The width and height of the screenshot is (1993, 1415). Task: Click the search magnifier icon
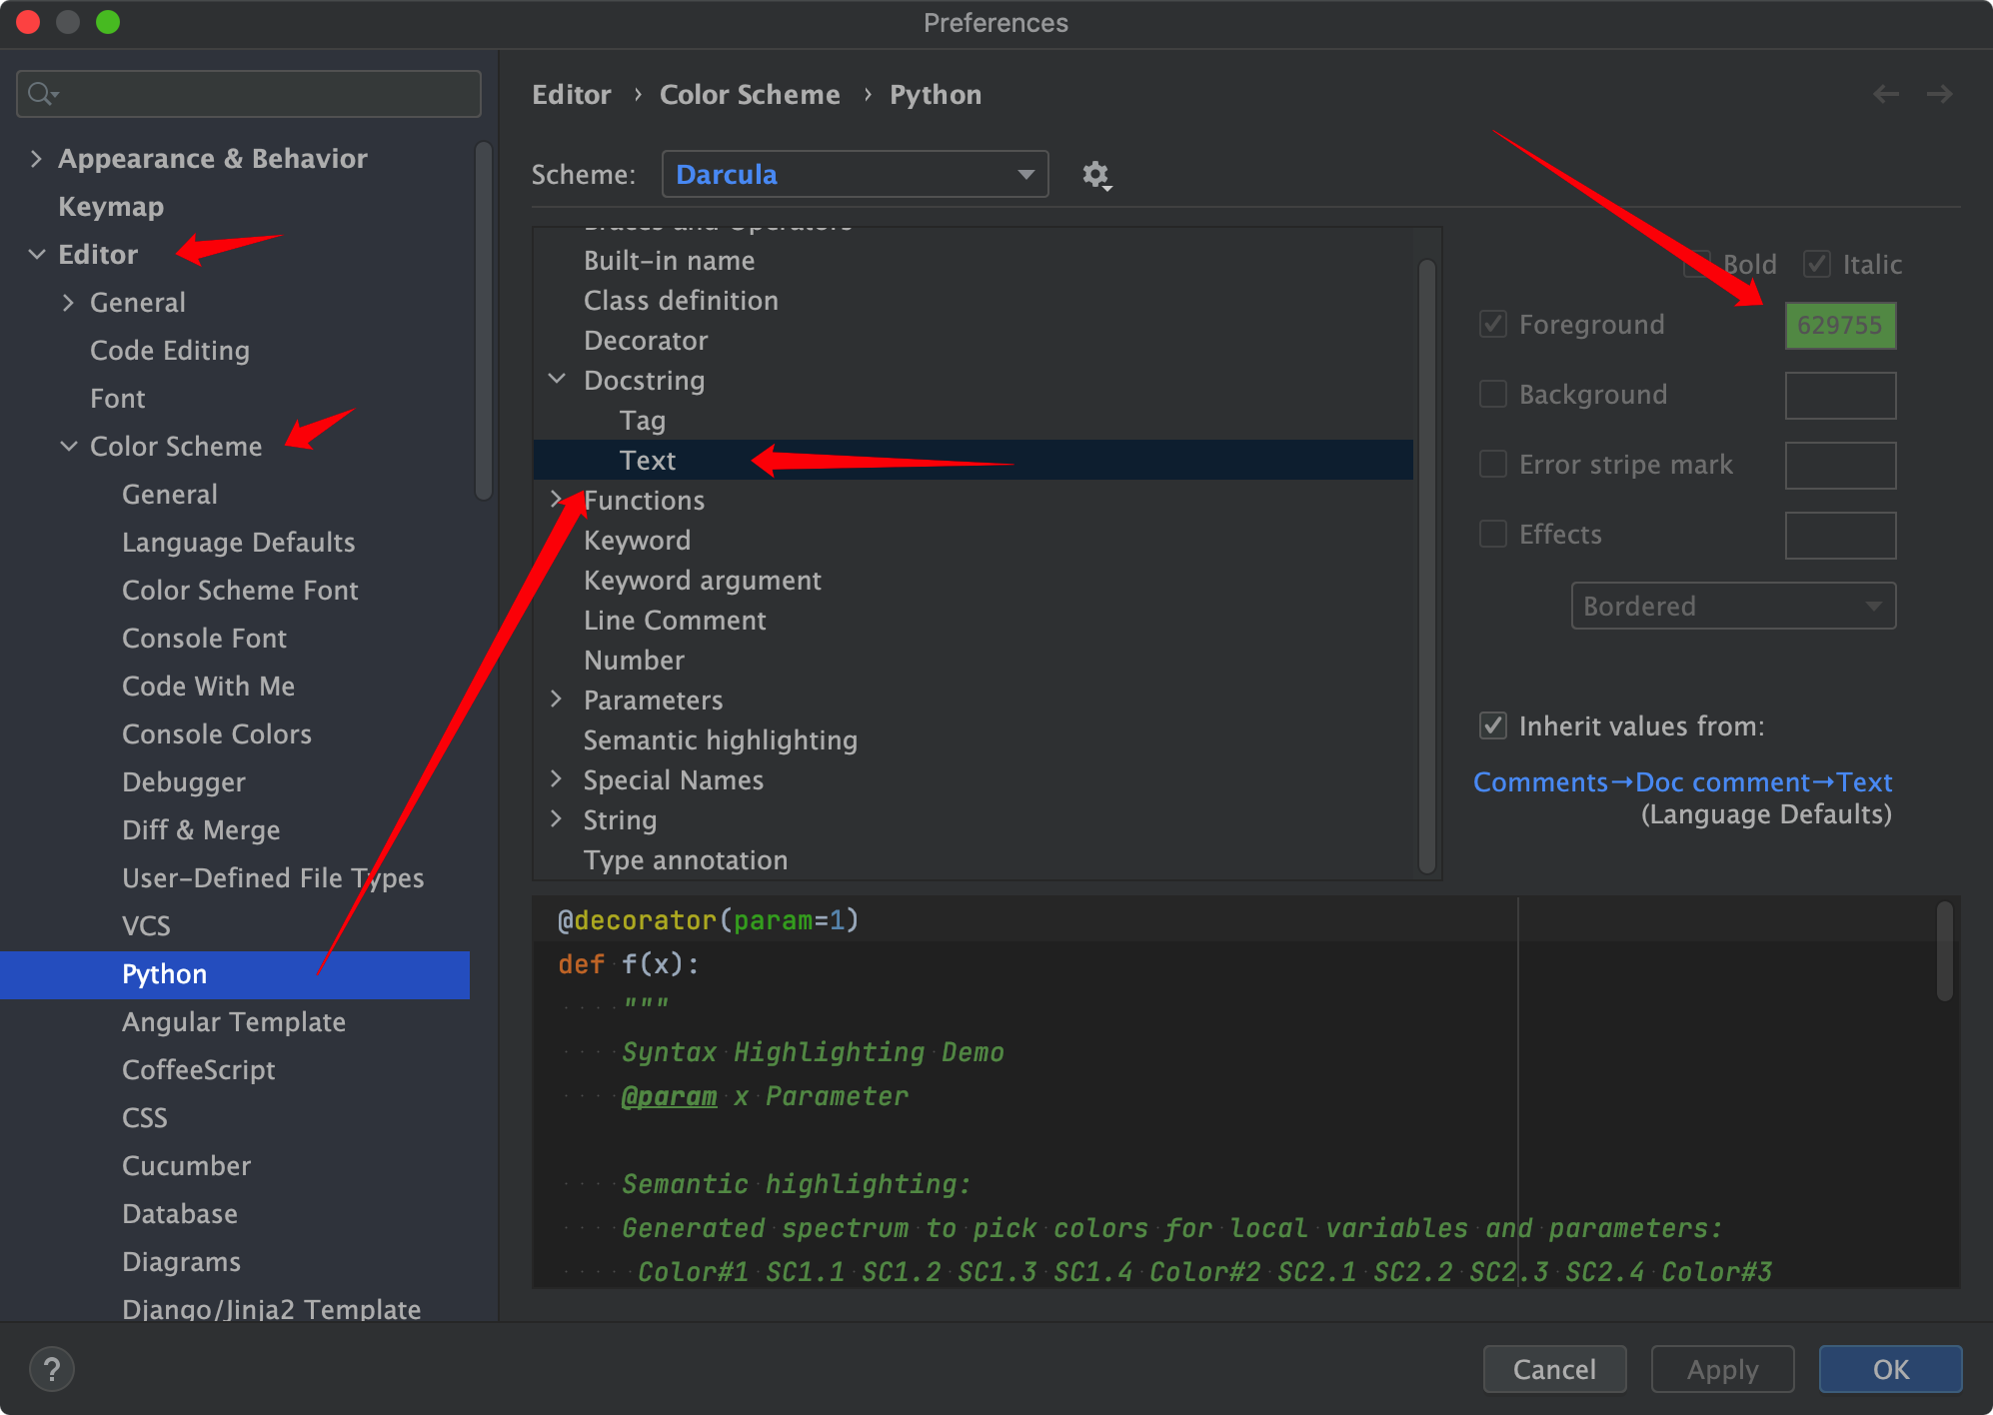click(42, 94)
